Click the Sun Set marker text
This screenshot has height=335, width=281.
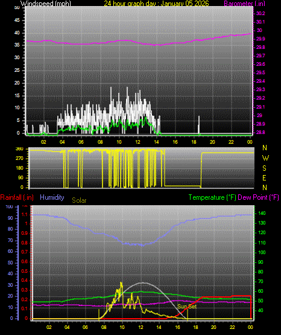pyautogui.click(x=187, y=307)
